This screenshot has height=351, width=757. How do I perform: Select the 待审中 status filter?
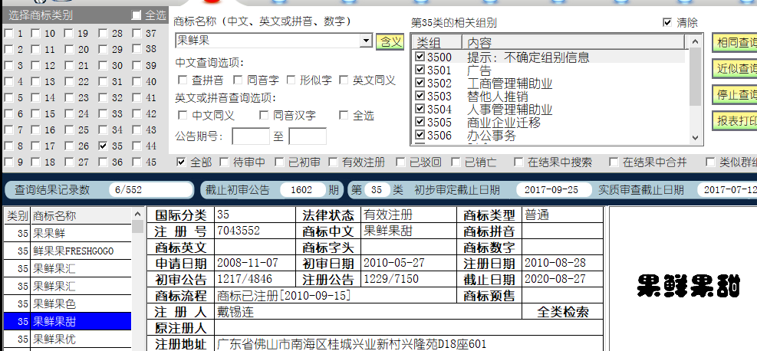[x=224, y=162]
